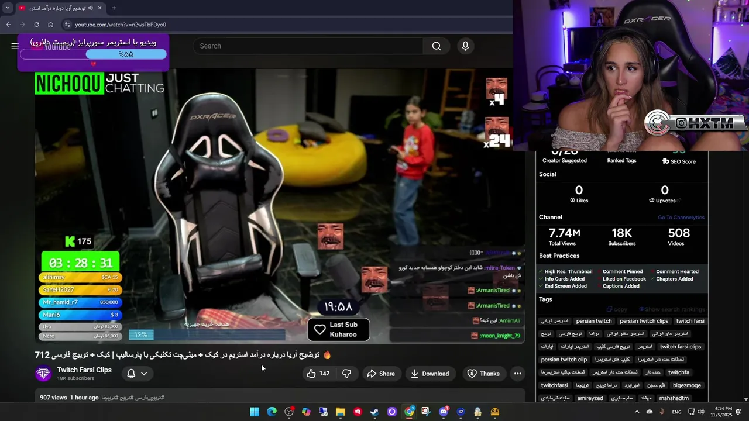This screenshot has height=421, width=749.
Task: Dislike the video with thumbs down
Action: tap(346, 374)
